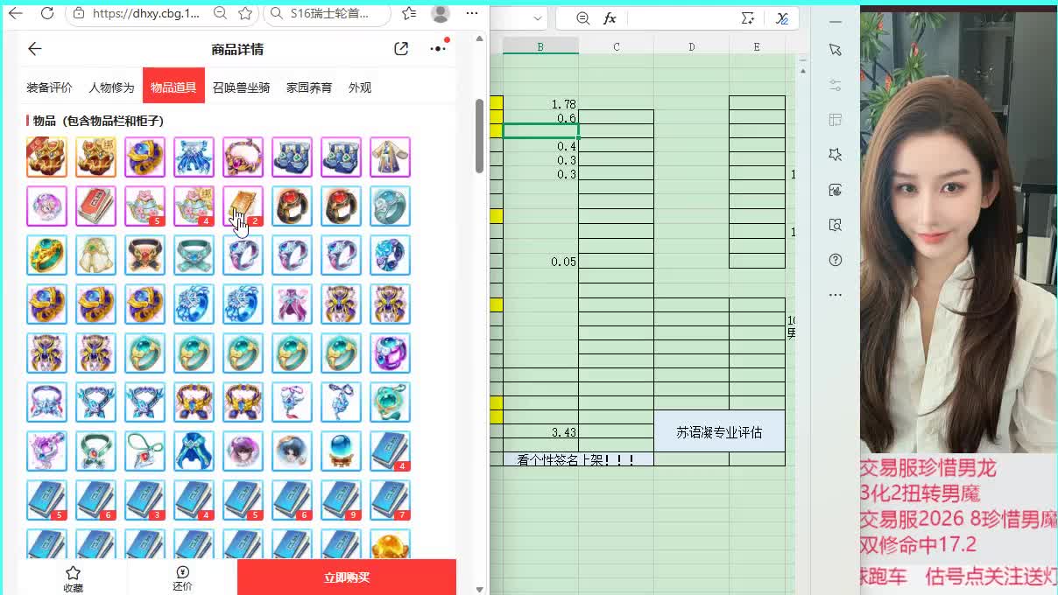Click the cell containing 3.43
The width and height of the screenshot is (1058, 595).
coord(540,431)
